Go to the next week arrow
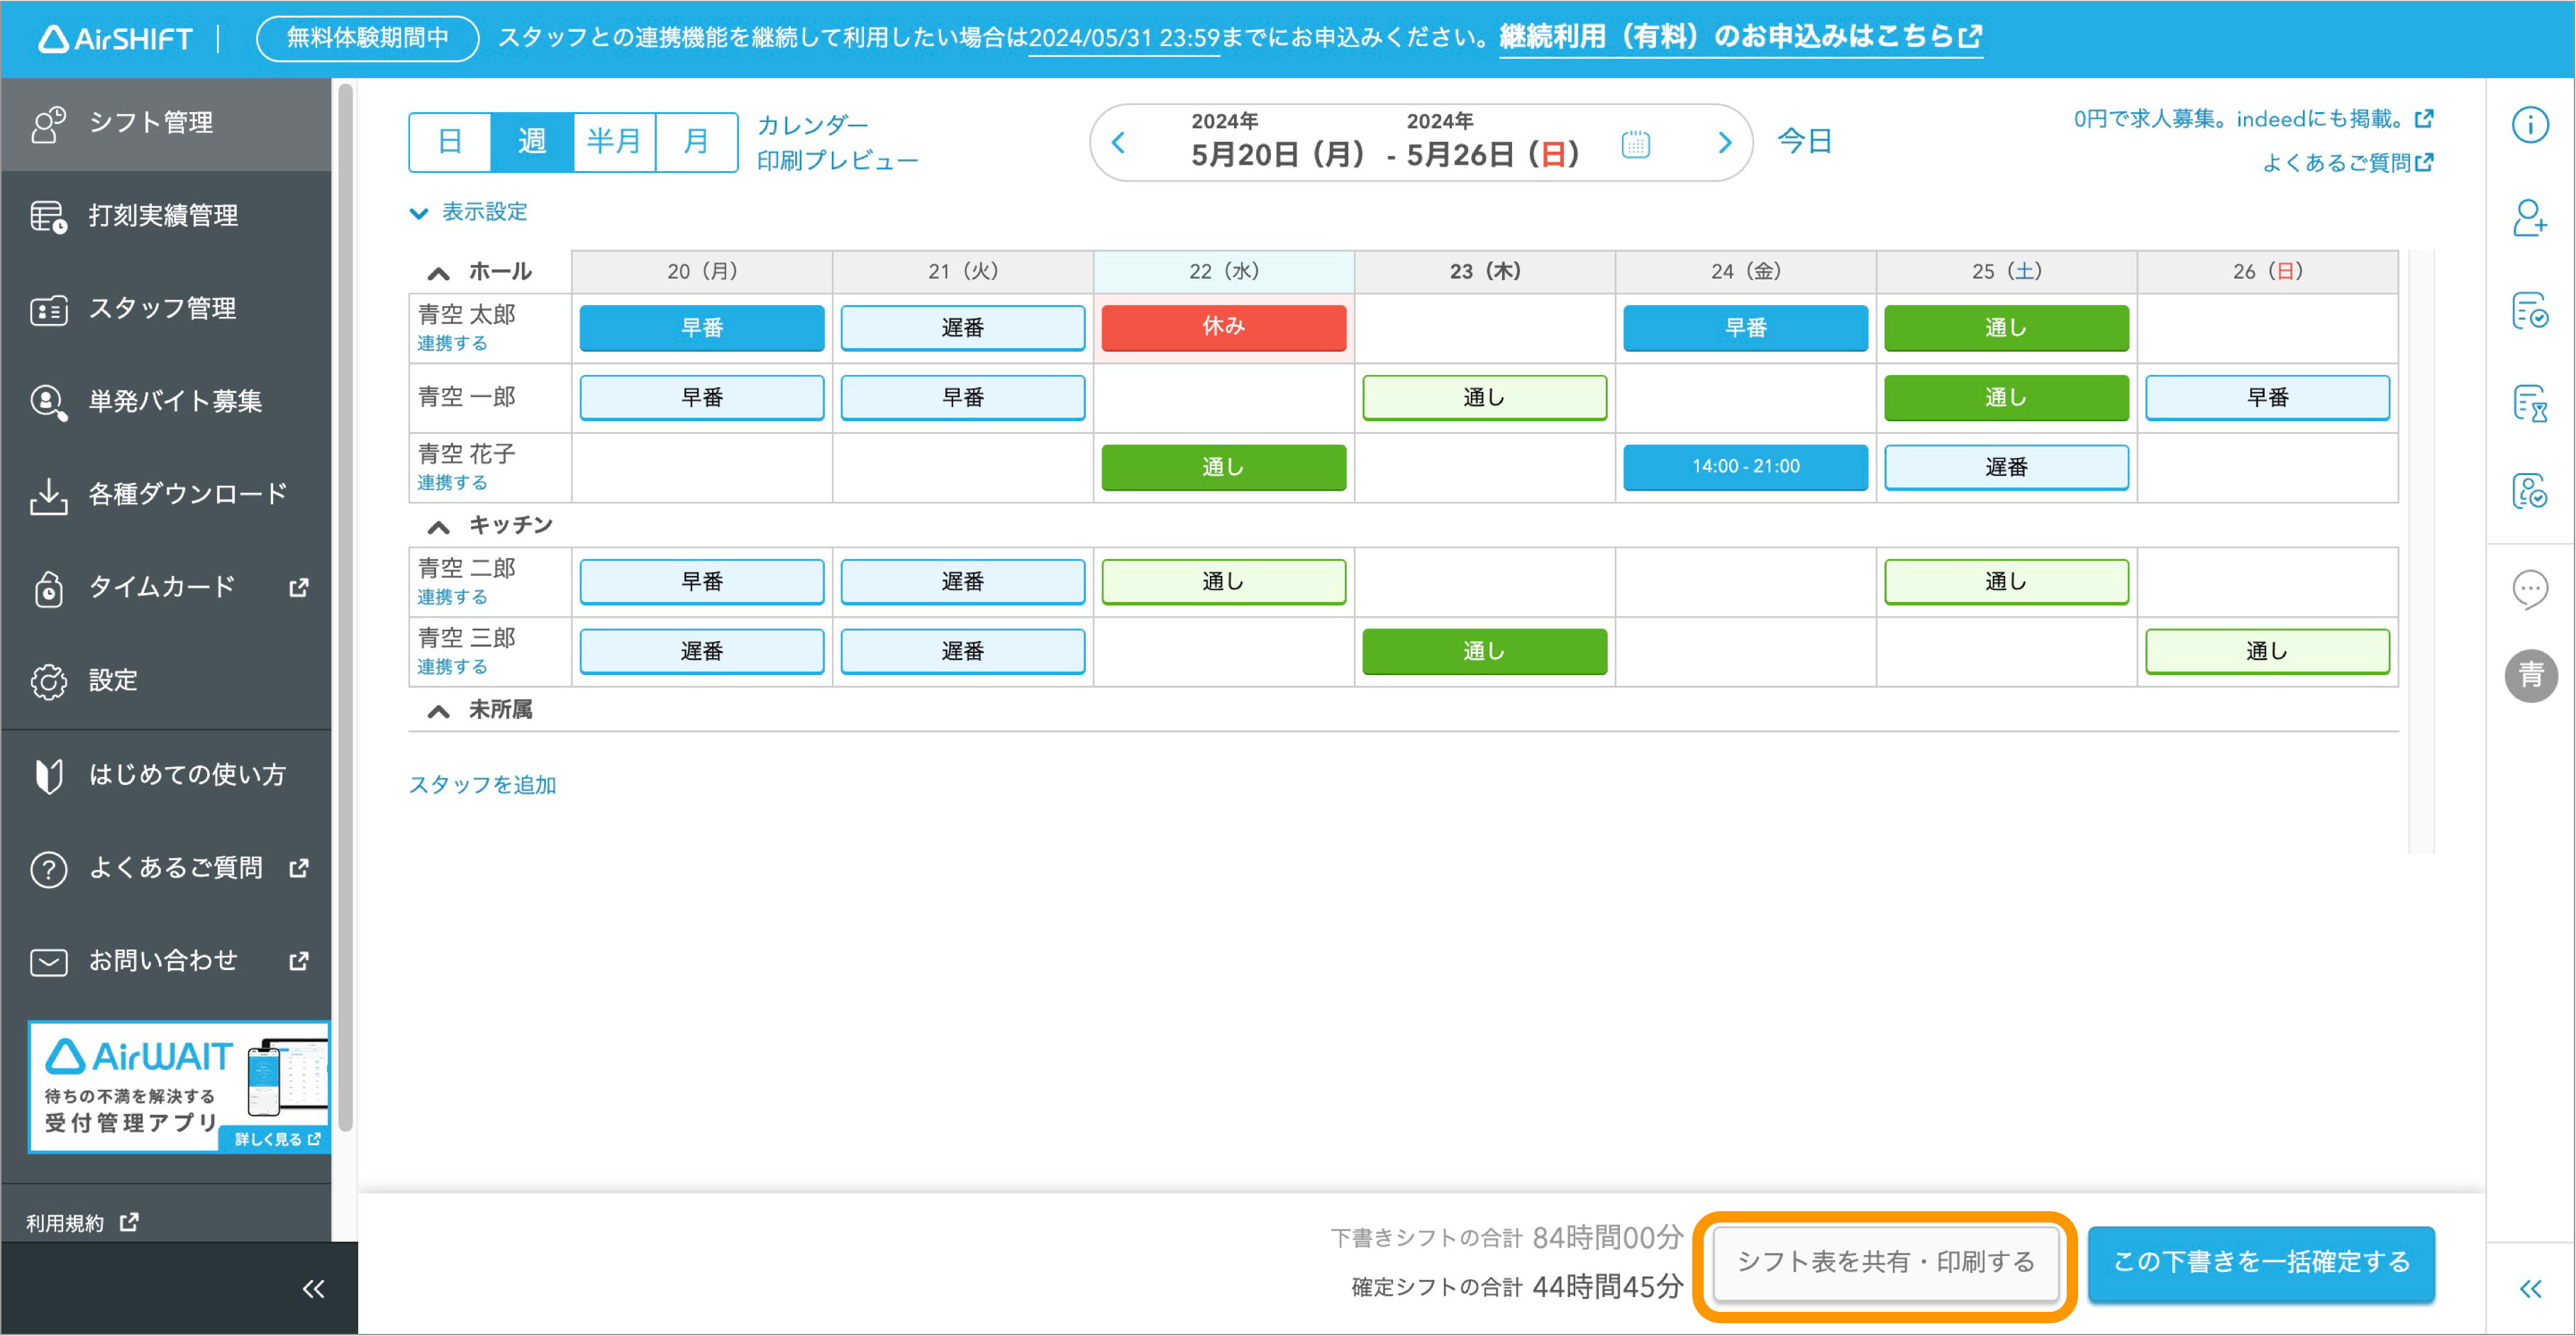The image size is (2576, 1336). (1724, 143)
